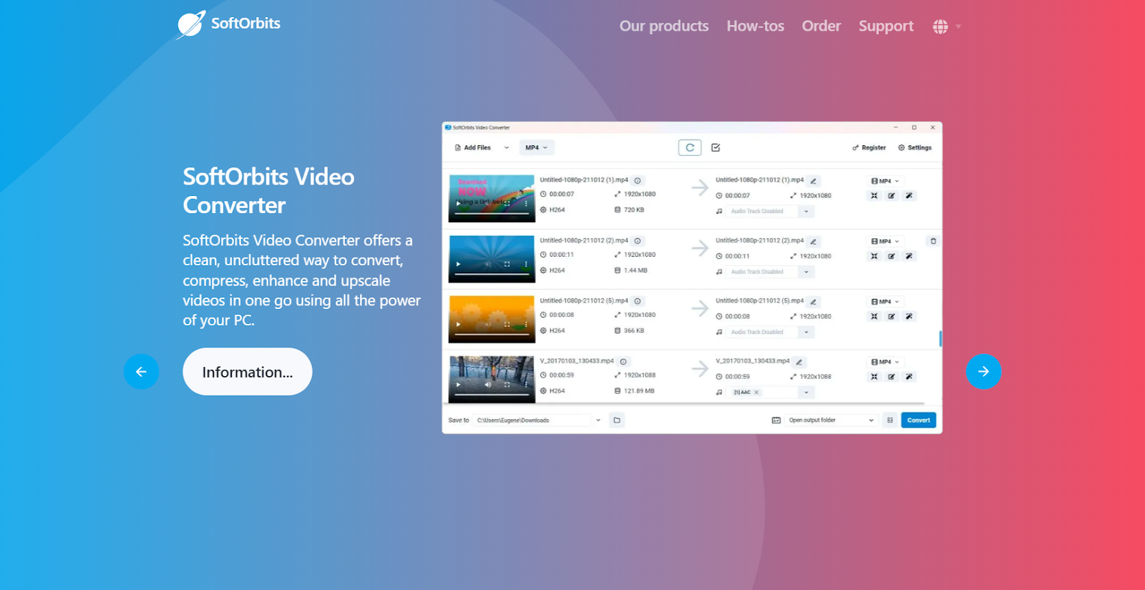
Task: Open Our products menu
Action: tap(664, 26)
